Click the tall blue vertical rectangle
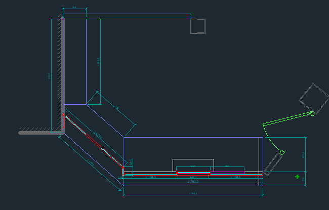The width and height of the screenshot is (329, 210). pyautogui.click(x=86, y=61)
